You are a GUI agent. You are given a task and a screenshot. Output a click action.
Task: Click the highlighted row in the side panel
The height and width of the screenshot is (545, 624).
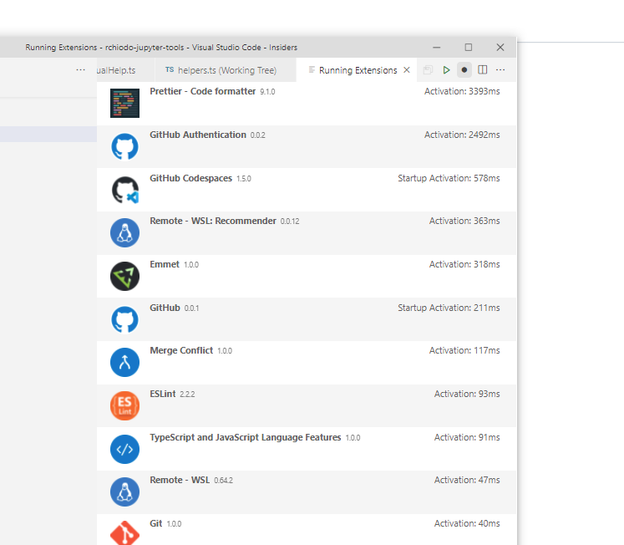tap(48, 134)
